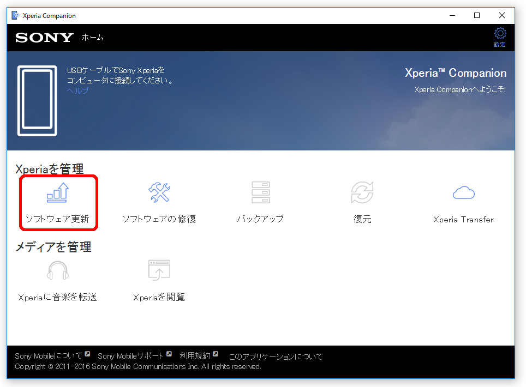Image resolution: width=526 pixels, height=387 pixels.
Task: Click the Xperiaを管理 section heading
Action: point(50,169)
